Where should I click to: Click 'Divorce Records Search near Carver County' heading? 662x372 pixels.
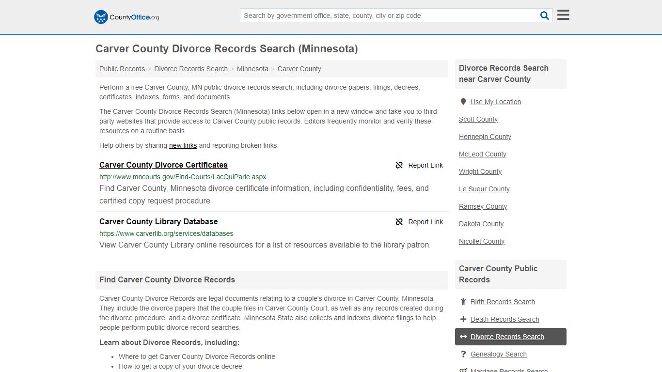(504, 74)
